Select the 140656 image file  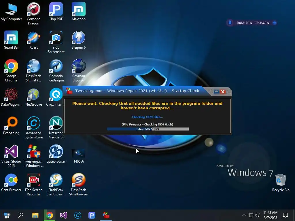tap(79, 156)
